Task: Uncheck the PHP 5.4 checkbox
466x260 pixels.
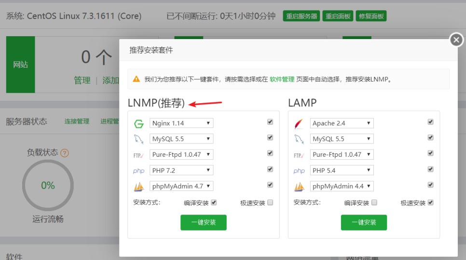Action: tap(431, 169)
